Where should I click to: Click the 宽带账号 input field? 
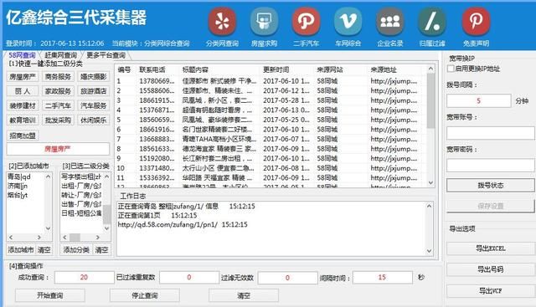point(490,133)
